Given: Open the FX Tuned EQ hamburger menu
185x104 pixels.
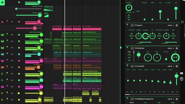Looking at the screenshot, I should click(177, 66).
